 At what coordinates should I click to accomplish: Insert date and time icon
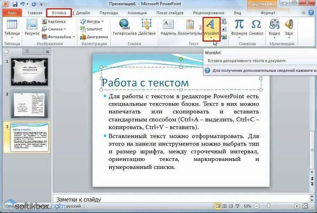(224, 22)
